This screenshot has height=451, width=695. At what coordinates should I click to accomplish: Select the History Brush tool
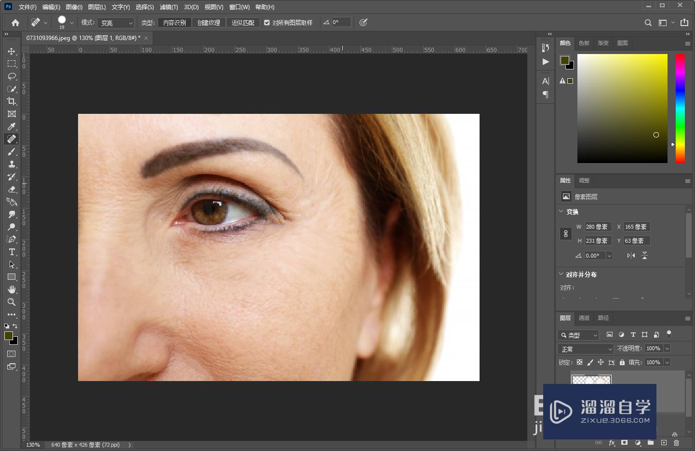(12, 177)
